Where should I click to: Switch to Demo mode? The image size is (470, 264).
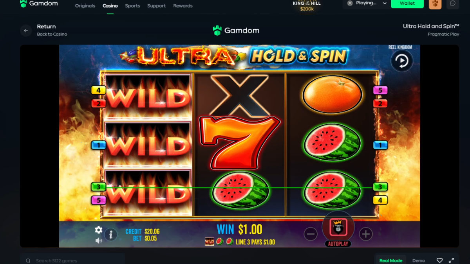[419, 260]
